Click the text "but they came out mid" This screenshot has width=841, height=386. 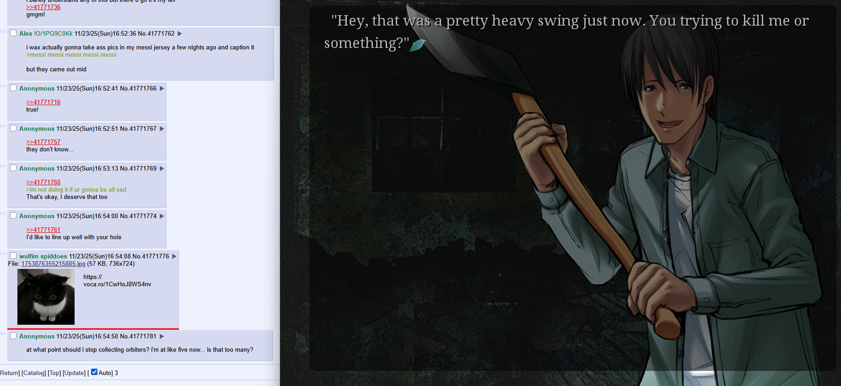[56, 69]
